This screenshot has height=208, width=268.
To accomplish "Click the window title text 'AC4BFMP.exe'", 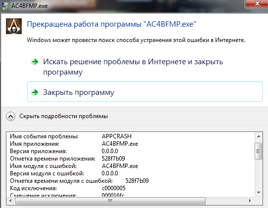I will tap(29, 6).
